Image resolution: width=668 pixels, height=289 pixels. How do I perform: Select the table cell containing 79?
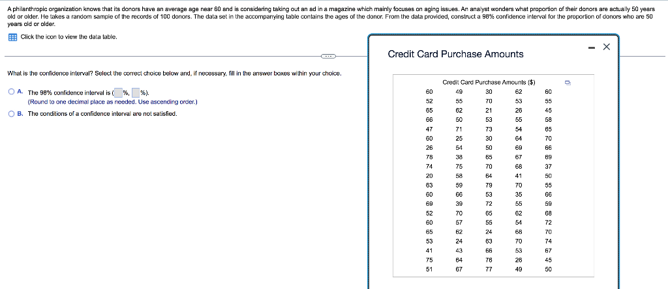pyautogui.click(x=489, y=185)
